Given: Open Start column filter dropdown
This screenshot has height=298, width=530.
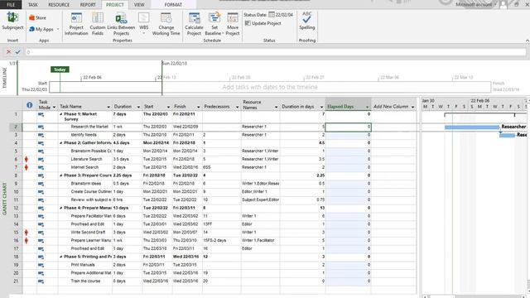Looking at the screenshot, I should 168,107.
